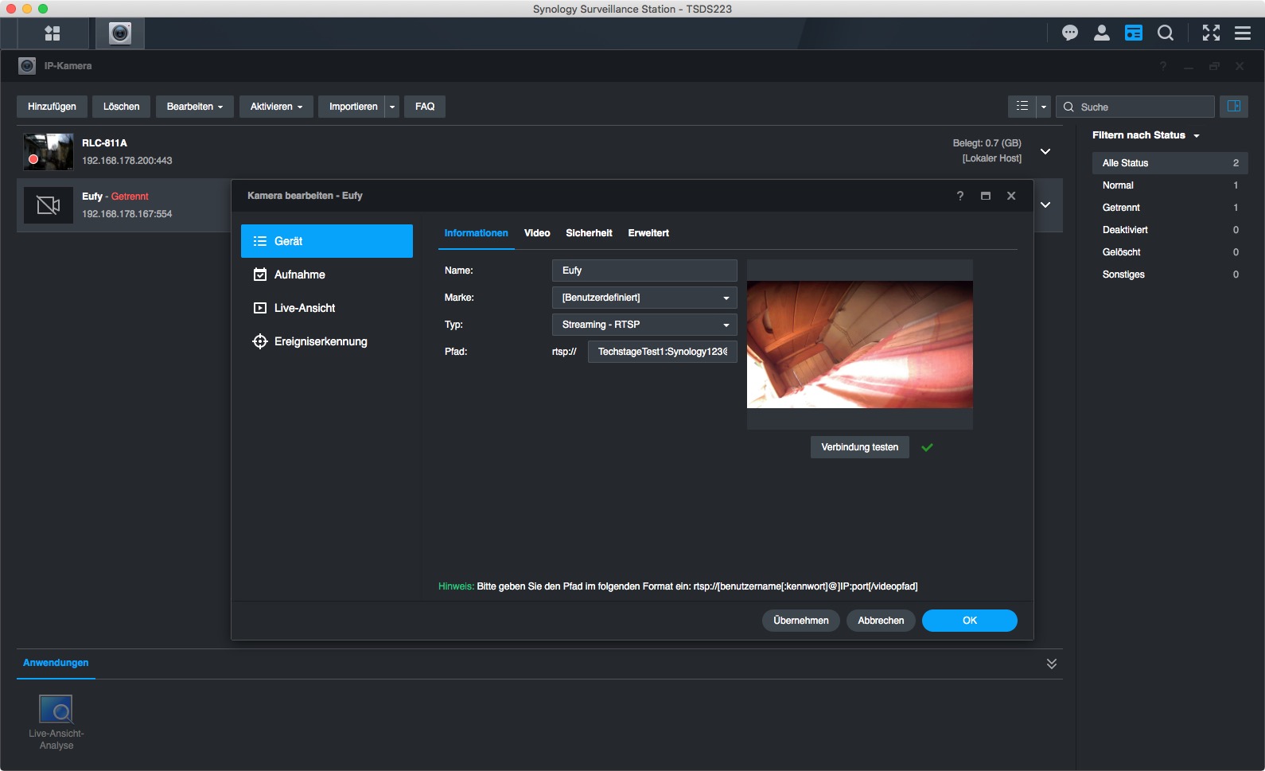Open the Typ Streaming - RTSP dropdown
This screenshot has height=771, width=1265.
[644, 325]
